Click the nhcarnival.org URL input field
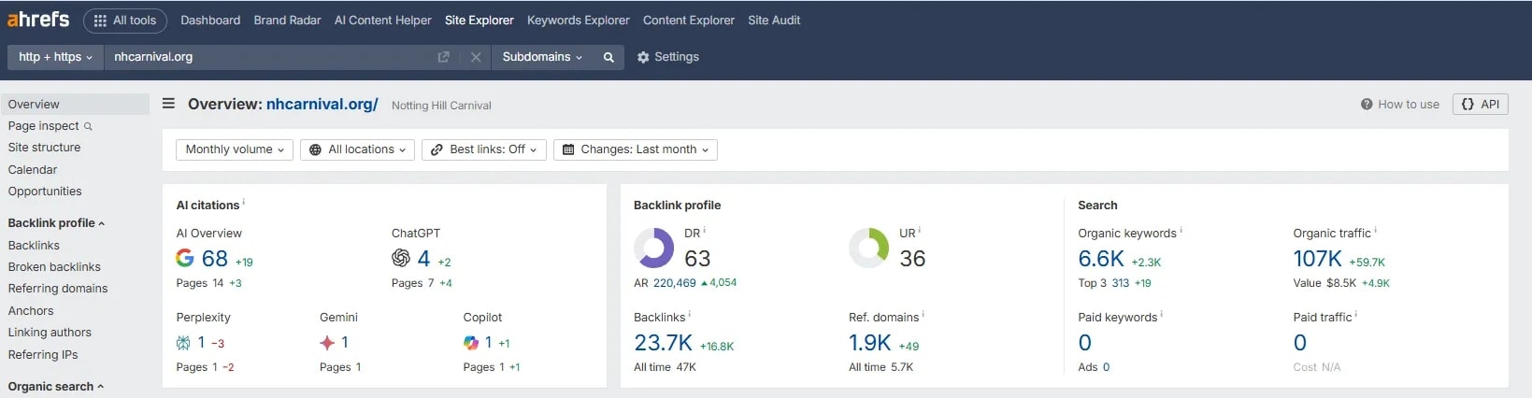This screenshot has width=1532, height=398. 266,57
